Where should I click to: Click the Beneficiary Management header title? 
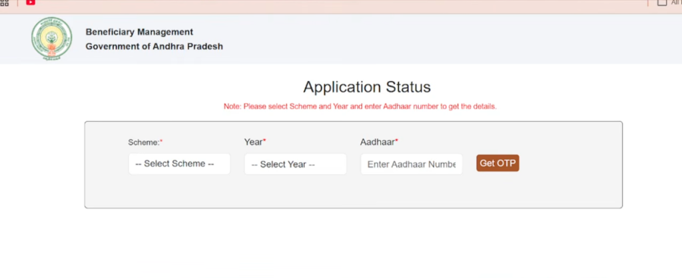click(x=139, y=32)
